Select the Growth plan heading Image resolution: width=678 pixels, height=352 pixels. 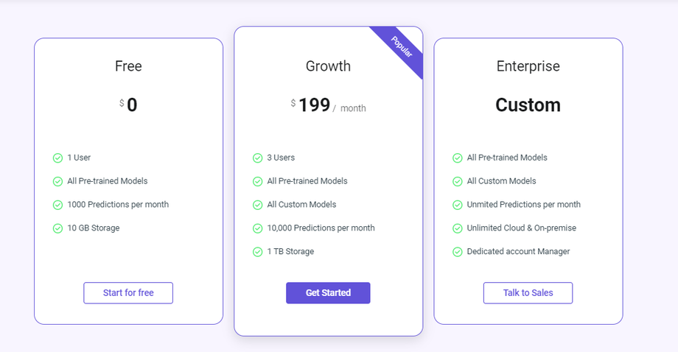point(328,66)
